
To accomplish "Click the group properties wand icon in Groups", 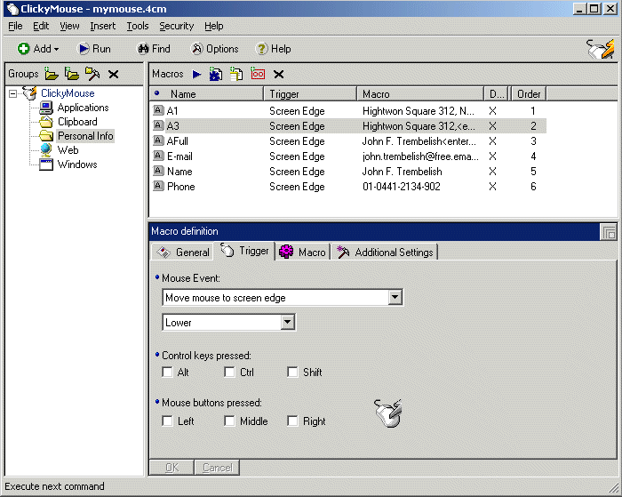I will pos(92,74).
